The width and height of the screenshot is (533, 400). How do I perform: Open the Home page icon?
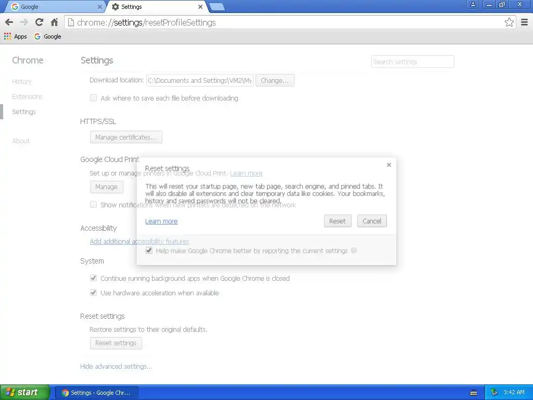(54, 22)
